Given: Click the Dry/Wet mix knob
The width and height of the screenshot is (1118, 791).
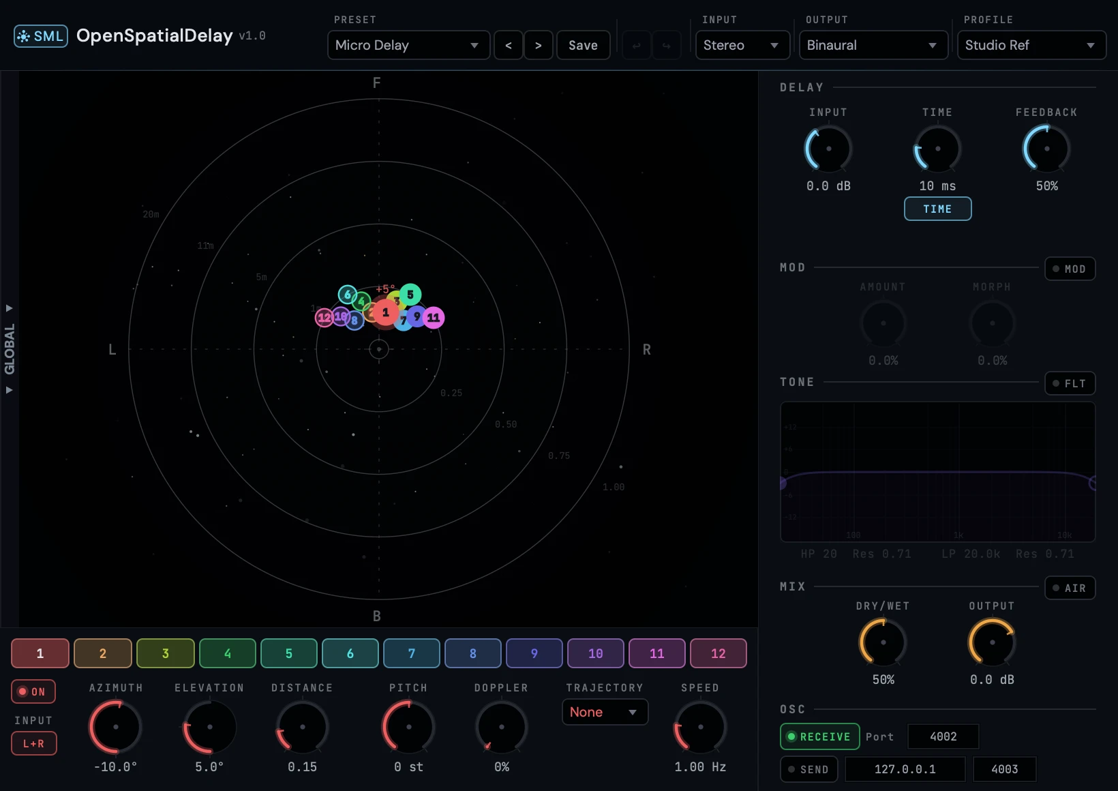Looking at the screenshot, I should (x=883, y=642).
